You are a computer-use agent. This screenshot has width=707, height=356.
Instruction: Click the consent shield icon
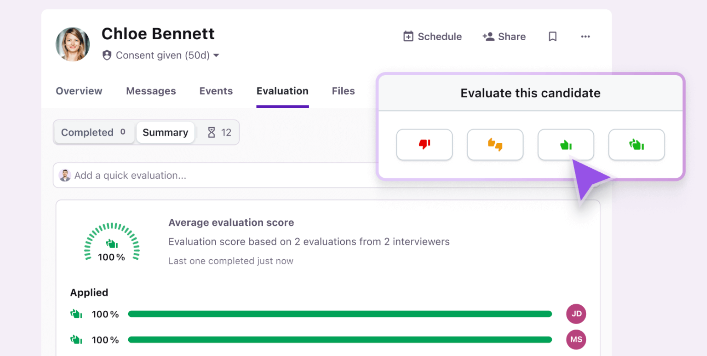tap(107, 55)
